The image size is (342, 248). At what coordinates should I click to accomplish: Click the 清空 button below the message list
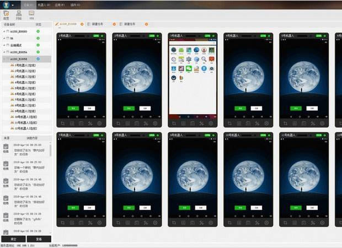pyautogui.click(x=13, y=239)
